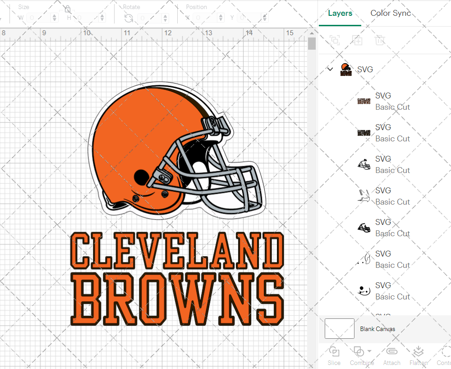The height and width of the screenshot is (369, 451).
Task: Adjust the Position X stepper arrows
Action: 221,18
